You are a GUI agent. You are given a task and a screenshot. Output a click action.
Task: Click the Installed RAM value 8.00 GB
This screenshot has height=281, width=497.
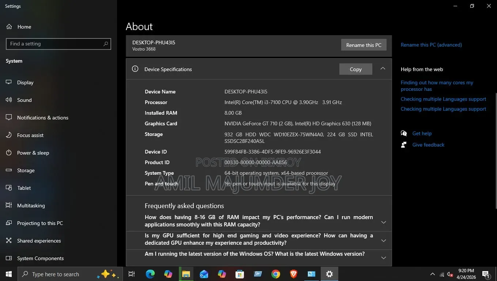233,113
